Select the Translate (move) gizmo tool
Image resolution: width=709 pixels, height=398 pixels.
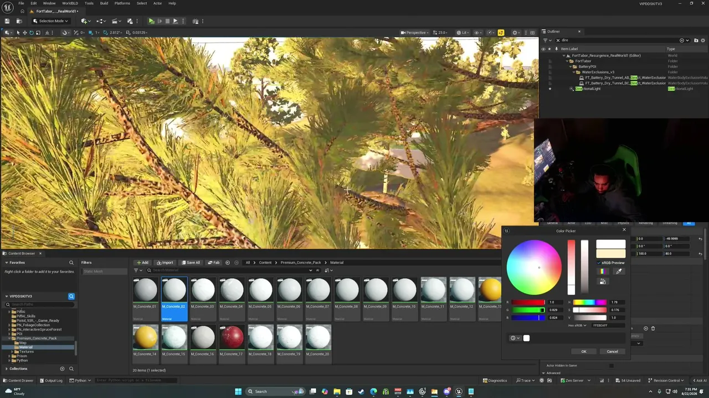(24, 33)
